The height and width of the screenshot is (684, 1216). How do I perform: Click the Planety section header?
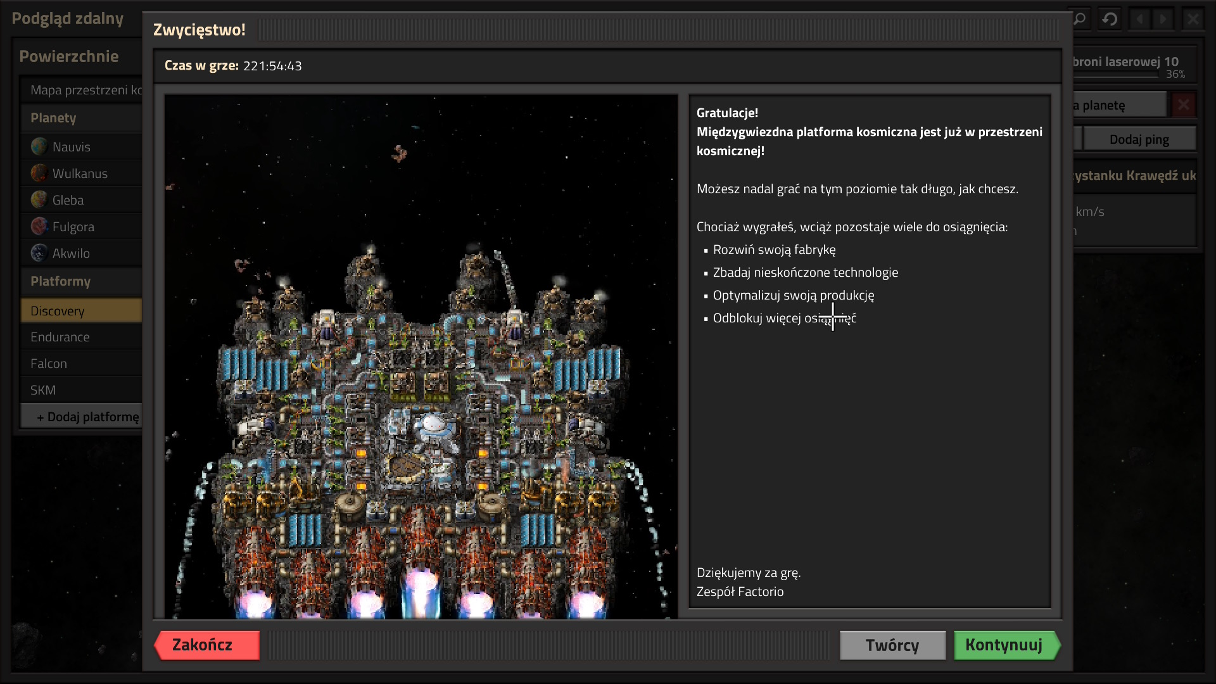82,118
